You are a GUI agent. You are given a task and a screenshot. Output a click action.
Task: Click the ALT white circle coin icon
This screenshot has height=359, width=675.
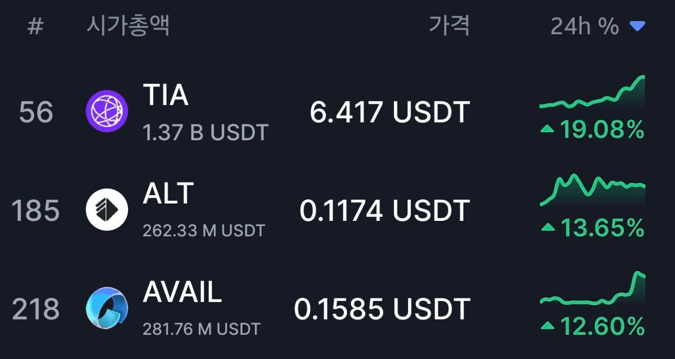(107, 210)
